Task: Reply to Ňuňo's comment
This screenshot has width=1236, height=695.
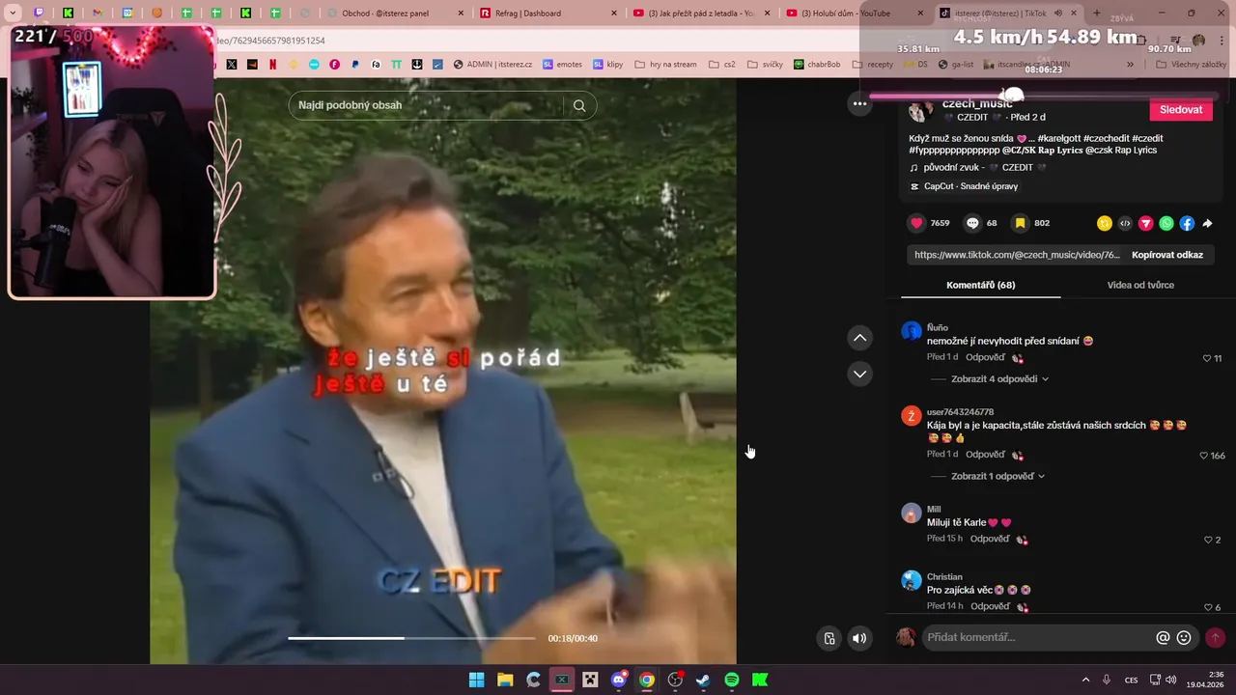Action: coord(985,357)
